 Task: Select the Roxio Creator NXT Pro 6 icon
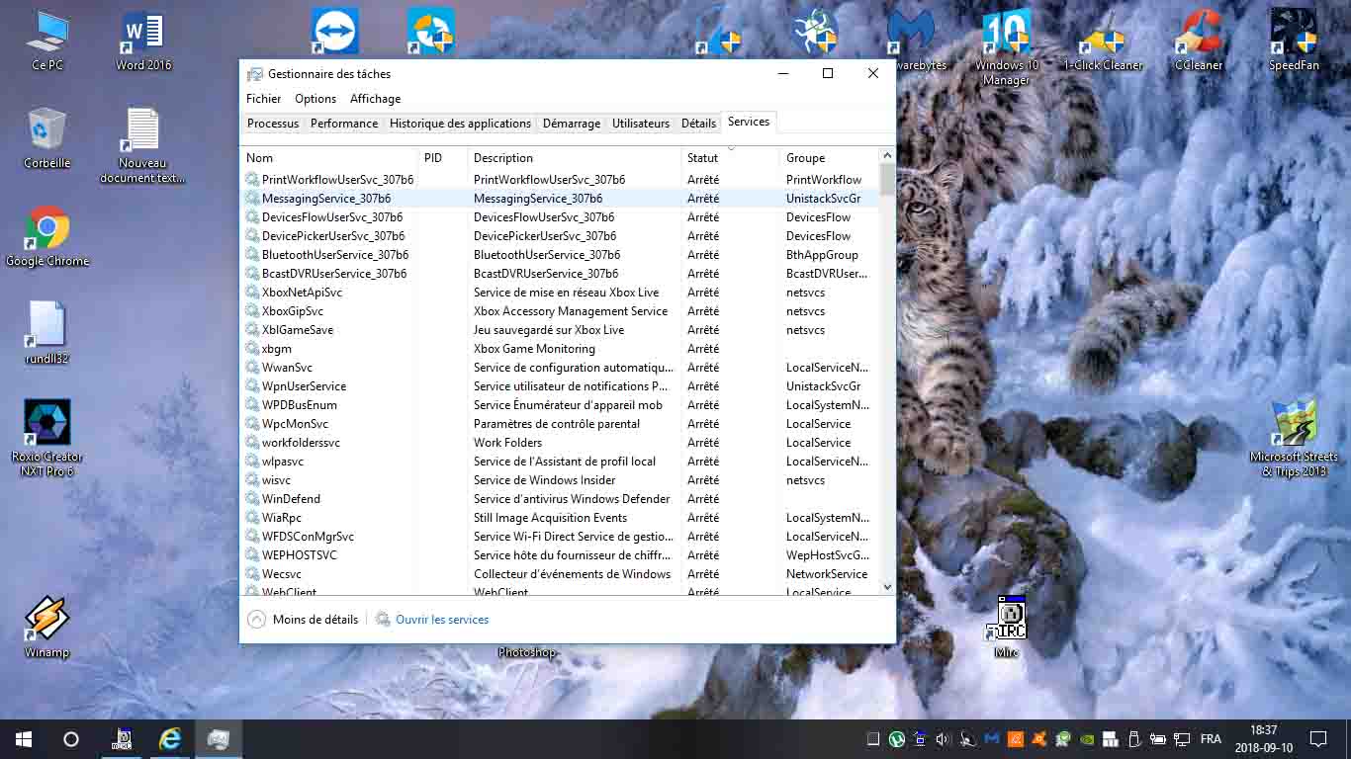pos(46,439)
